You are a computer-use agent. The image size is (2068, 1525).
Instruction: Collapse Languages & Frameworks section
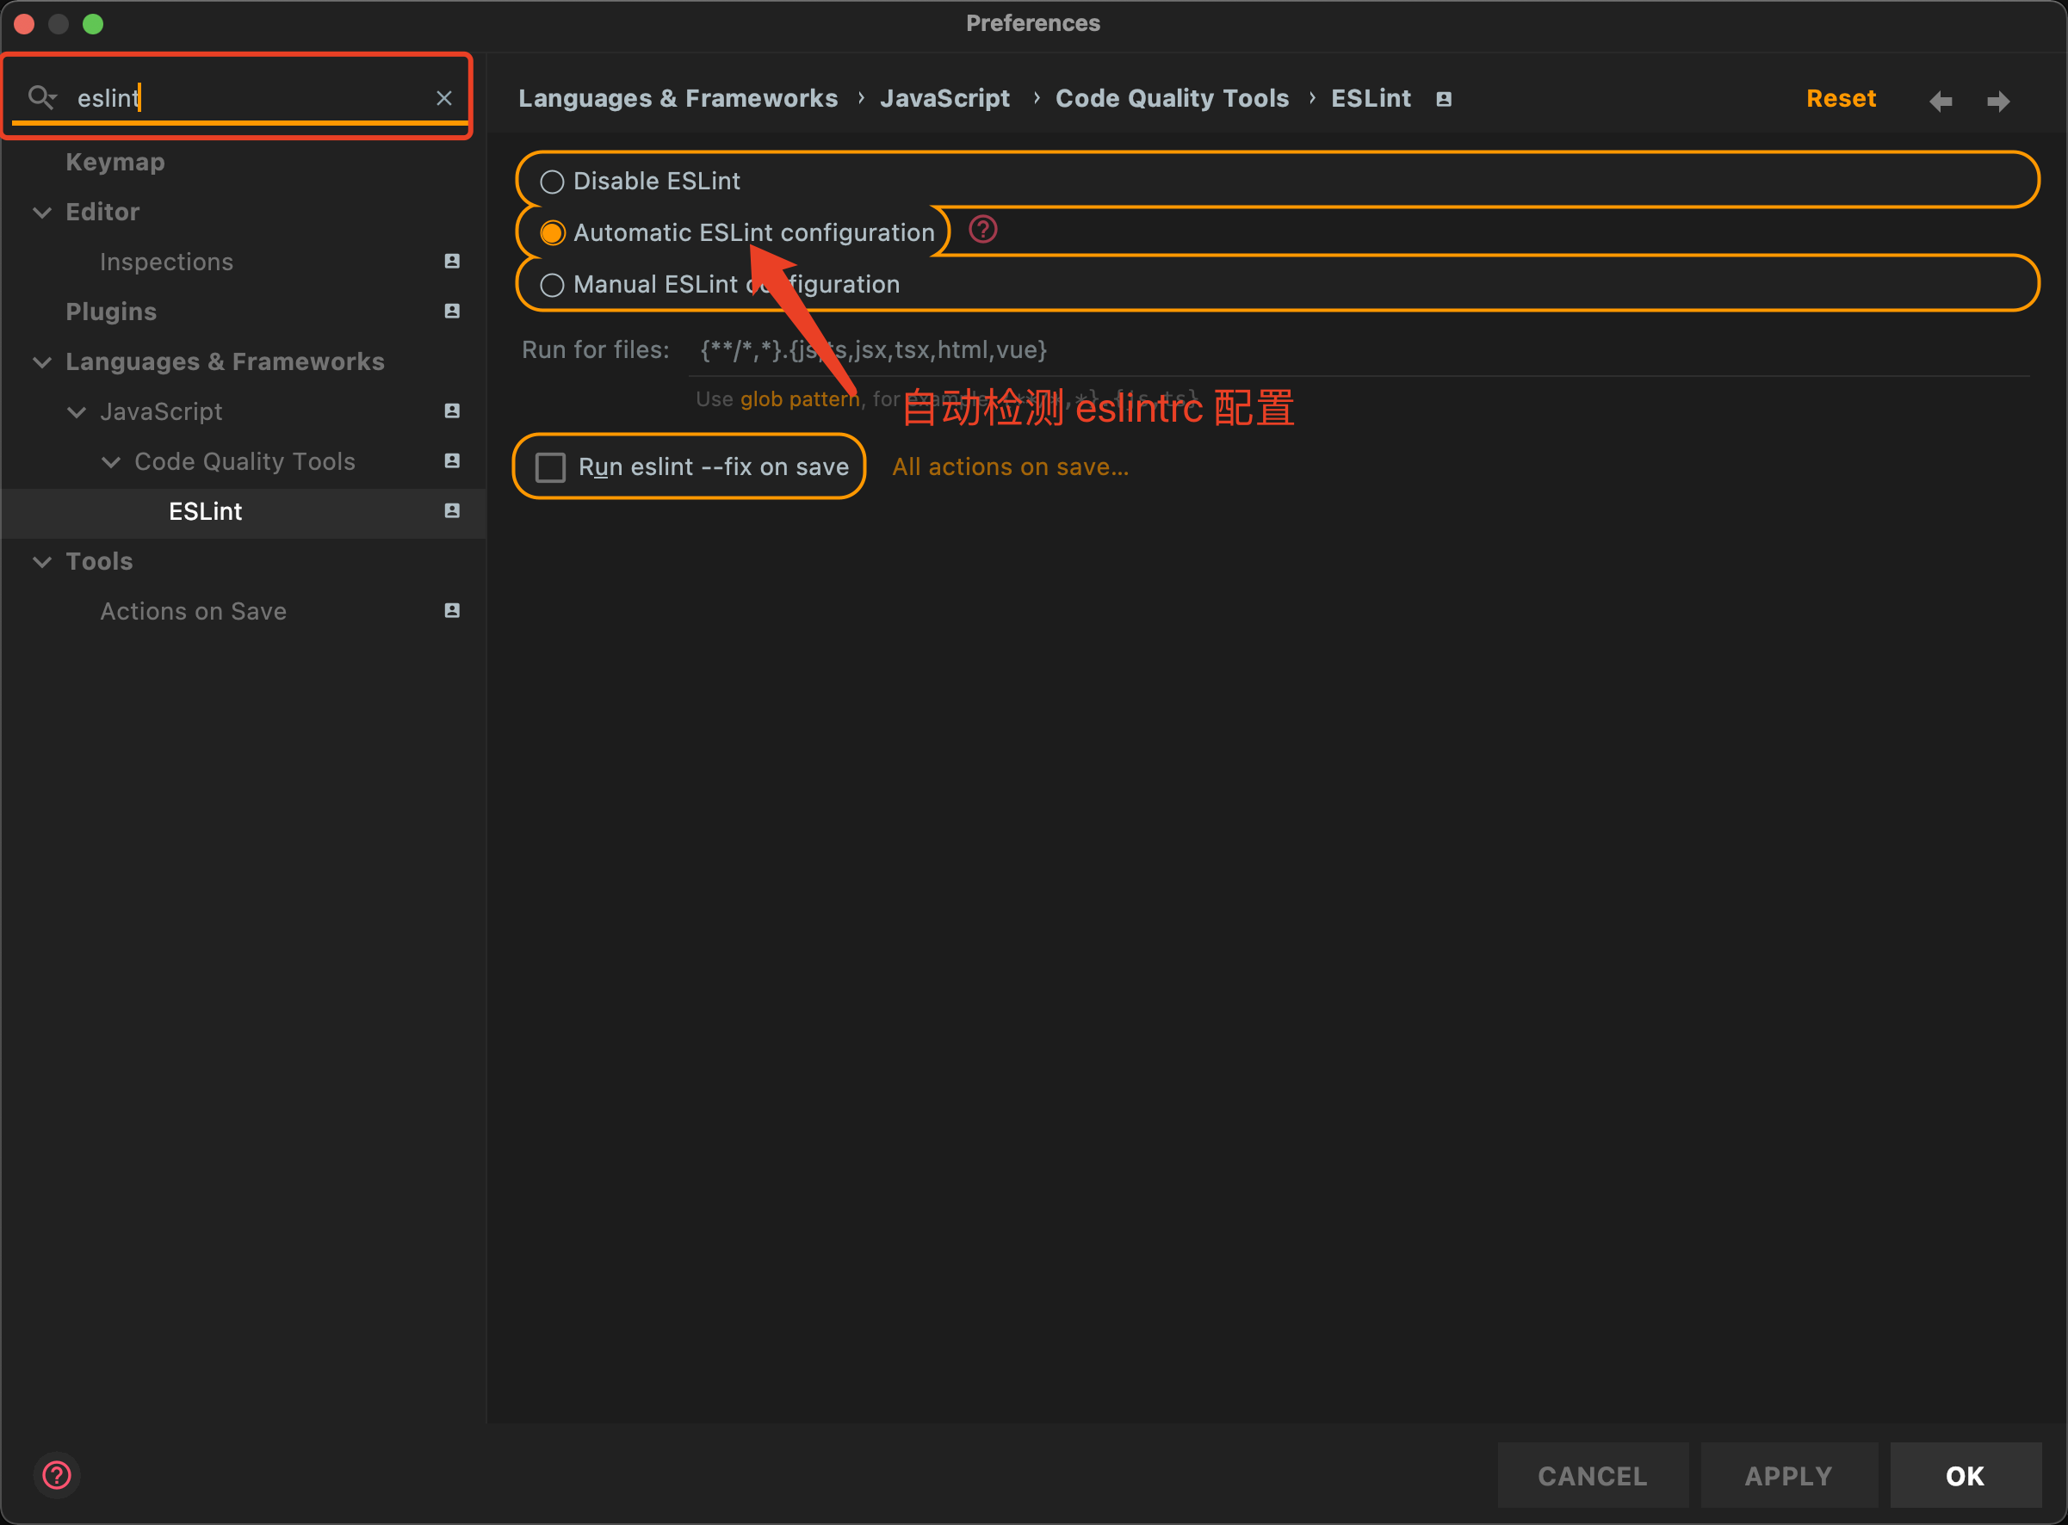click(x=41, y=361)
